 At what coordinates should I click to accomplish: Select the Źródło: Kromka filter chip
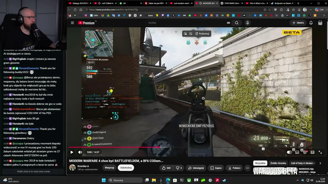click(x=278, y=163)
